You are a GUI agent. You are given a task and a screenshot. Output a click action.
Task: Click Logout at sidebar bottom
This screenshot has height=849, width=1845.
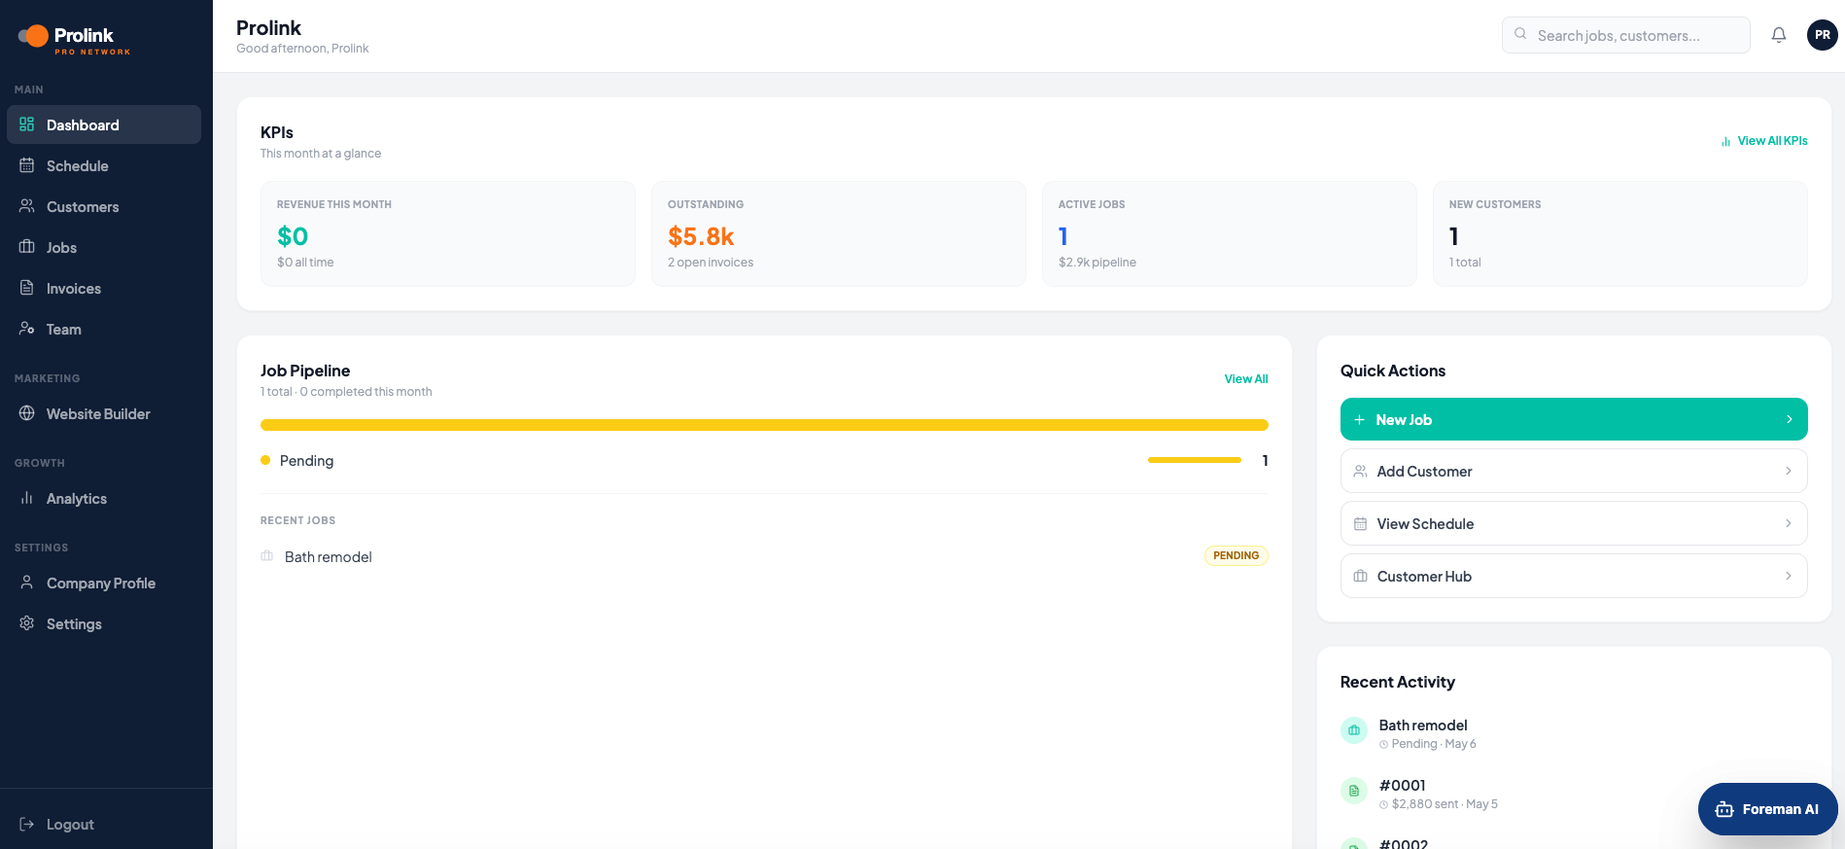click(104, 824)
